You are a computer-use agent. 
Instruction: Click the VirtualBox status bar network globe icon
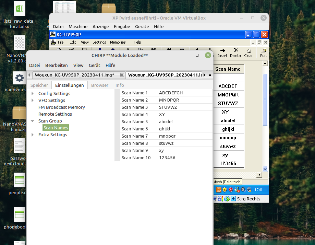pyautogui.click(x=227, y=199)
